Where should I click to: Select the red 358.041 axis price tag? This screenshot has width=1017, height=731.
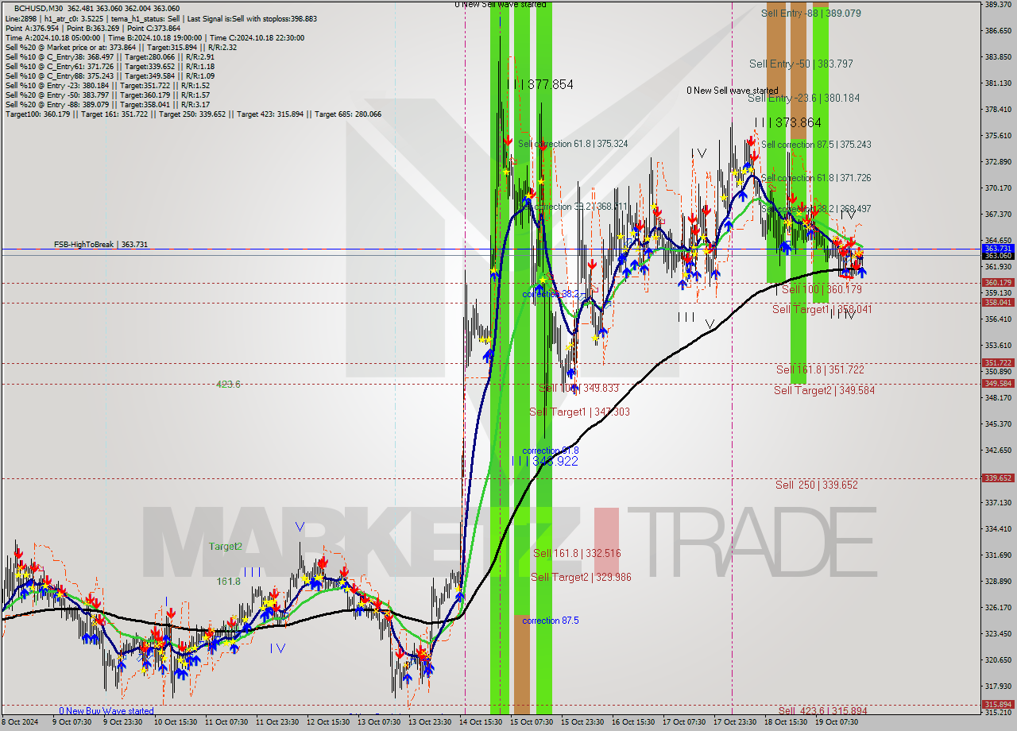click(998, 303)
